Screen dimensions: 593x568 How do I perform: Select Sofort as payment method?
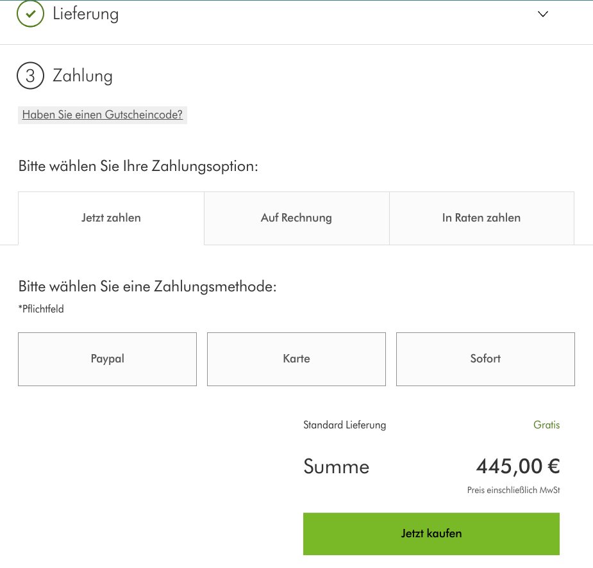[485, 359]
